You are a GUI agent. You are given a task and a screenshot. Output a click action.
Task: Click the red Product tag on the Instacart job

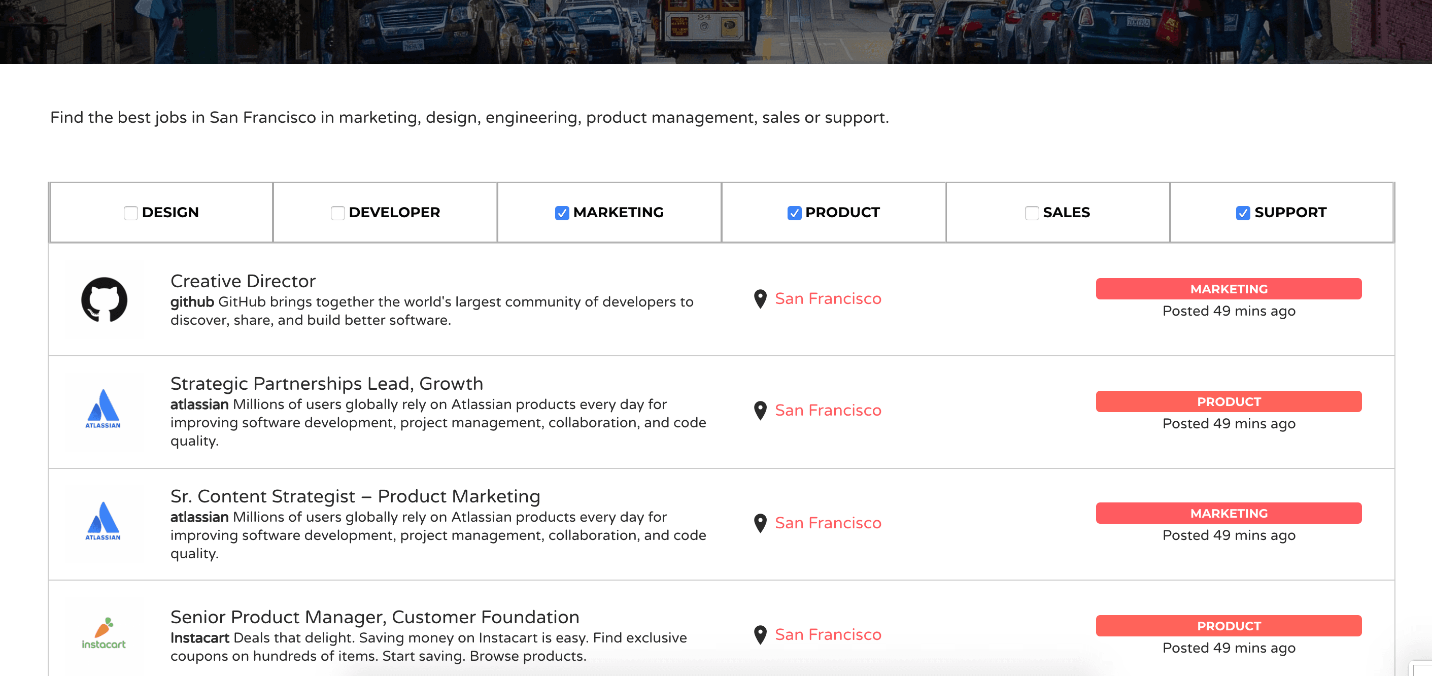click(1228, 626)
